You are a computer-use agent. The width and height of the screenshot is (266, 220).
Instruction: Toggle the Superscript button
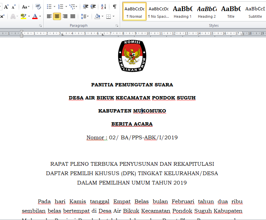coord(2,16)
